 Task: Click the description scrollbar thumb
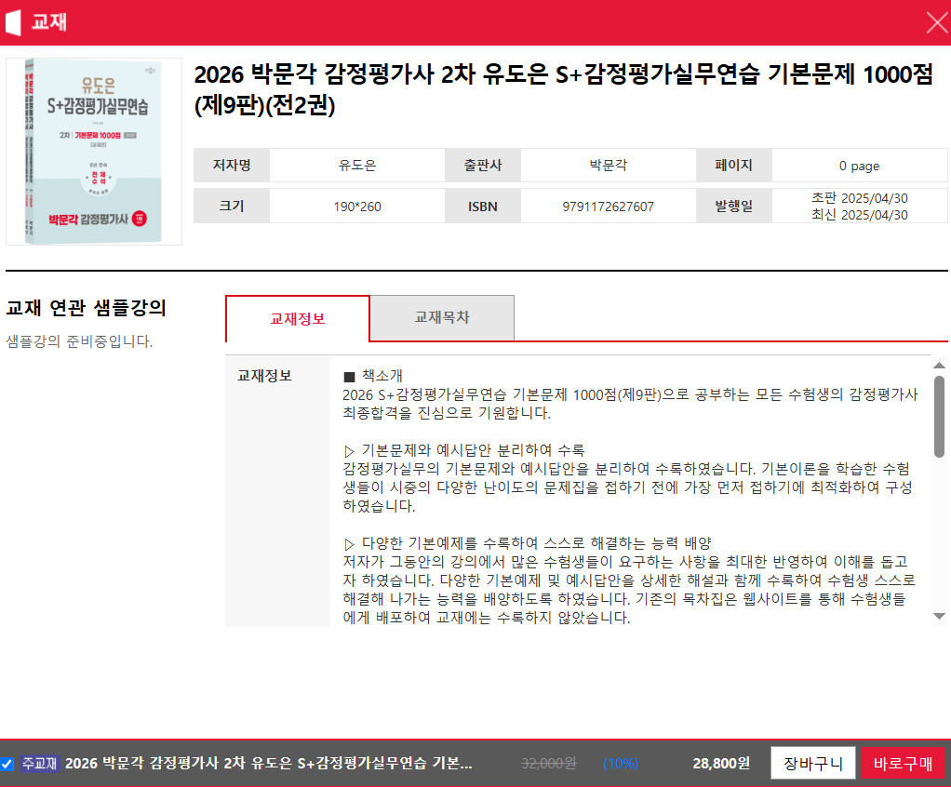click(x=939, y=417)
